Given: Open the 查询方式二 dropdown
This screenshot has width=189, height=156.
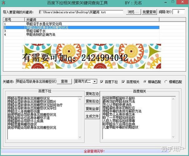Looking at the screenshot, I should 86,81.
